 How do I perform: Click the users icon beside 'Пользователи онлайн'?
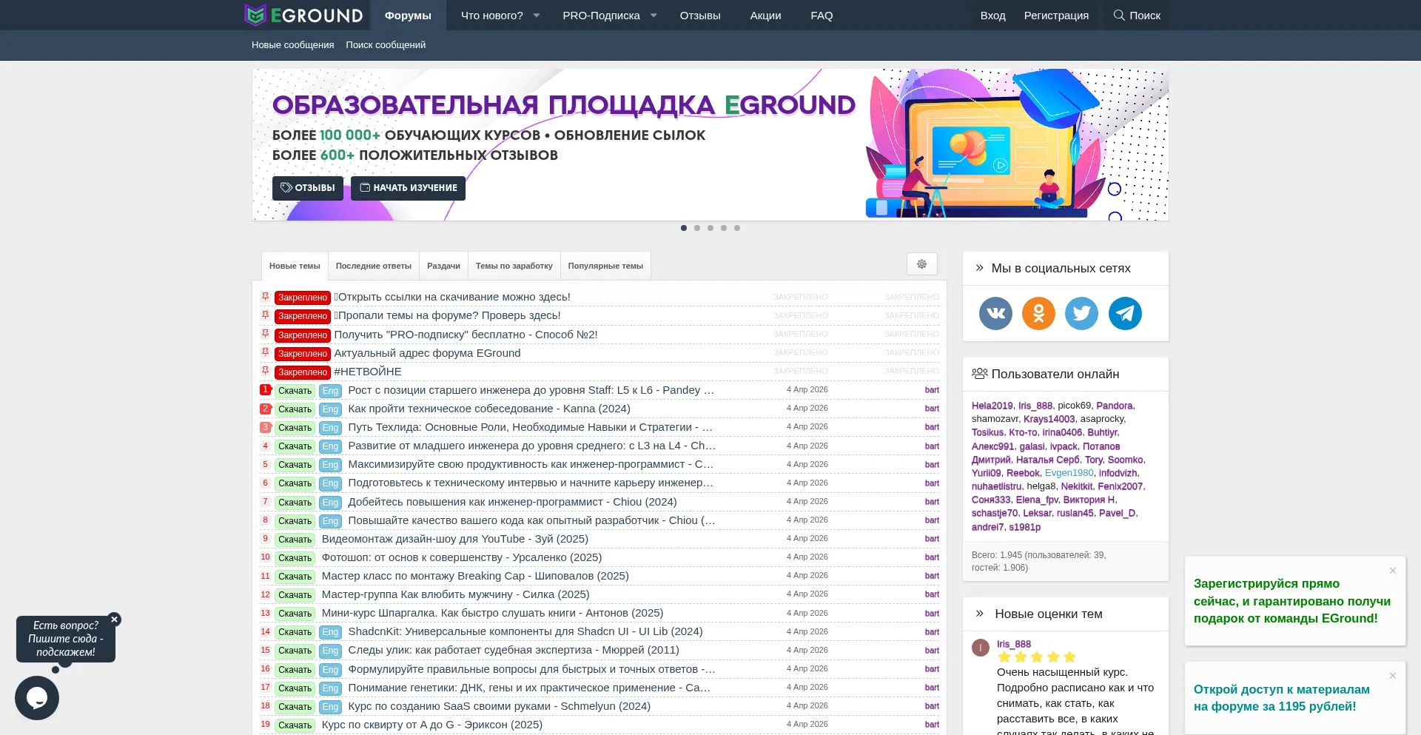coord(979,374)
